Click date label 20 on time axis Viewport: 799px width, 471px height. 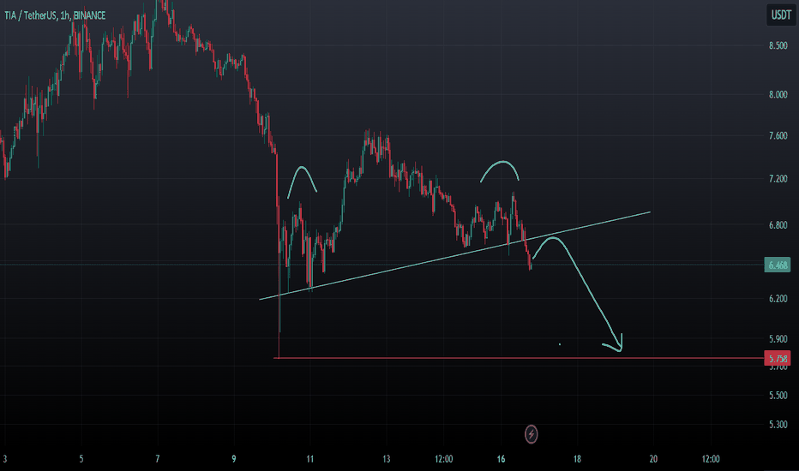click(x=653, y=459)
